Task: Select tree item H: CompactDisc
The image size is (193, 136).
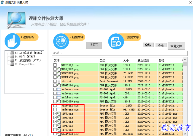Action: 25,64
